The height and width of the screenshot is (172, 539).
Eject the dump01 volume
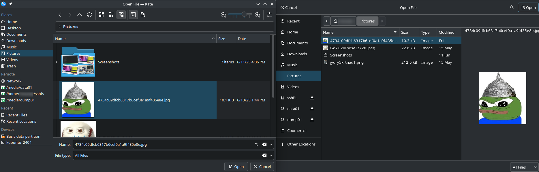click(x=312, y=120)
